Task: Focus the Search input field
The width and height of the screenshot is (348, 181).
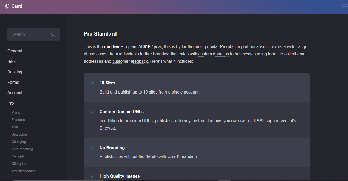Action: pos(29,34)
